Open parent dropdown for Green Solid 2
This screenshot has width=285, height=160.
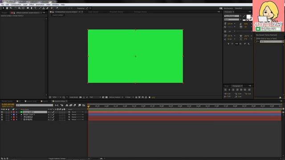tap(77, 112)
